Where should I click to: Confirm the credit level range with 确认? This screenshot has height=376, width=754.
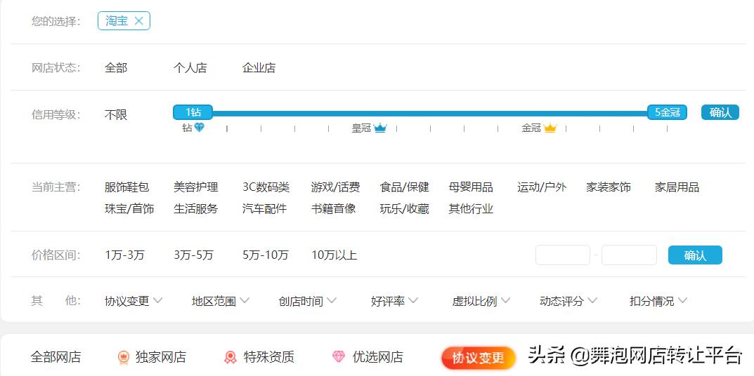click(720, 113)
